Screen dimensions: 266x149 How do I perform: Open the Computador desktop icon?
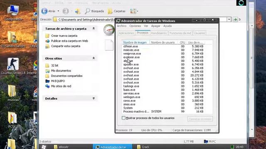click(13, 13)
